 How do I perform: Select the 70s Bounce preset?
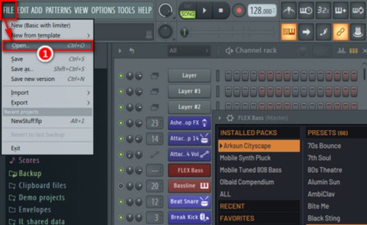pyautogui.click(x=324, y=146)
